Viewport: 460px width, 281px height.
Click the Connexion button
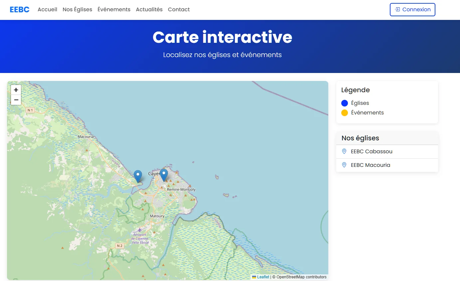click(412, 10)
